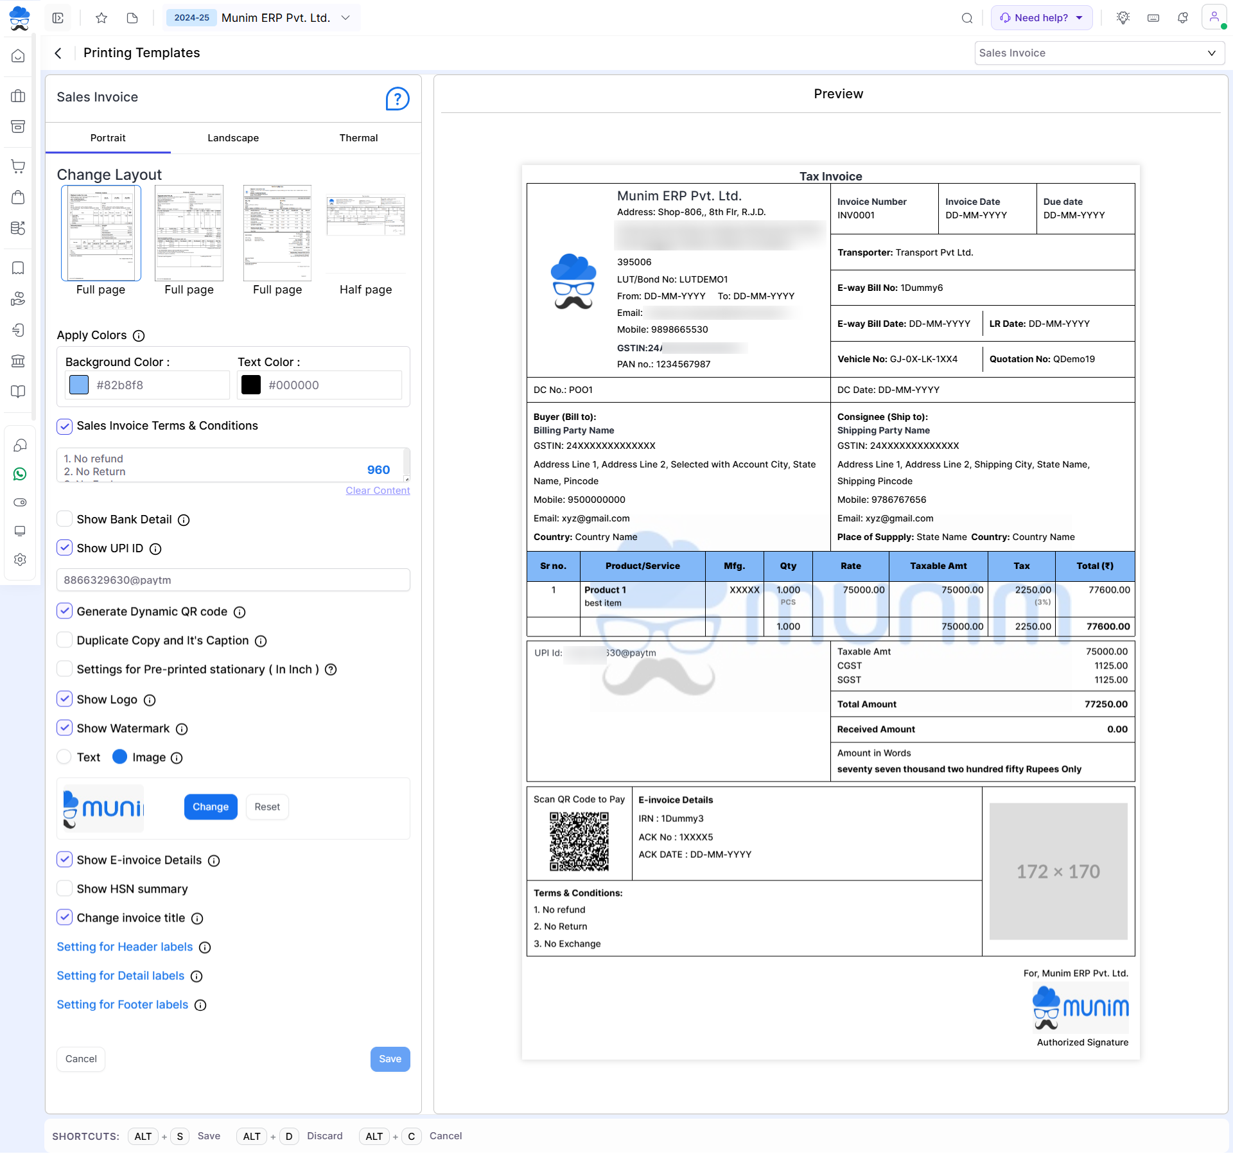Go to the Home icon in sidebar

click(x=19, y=57)
